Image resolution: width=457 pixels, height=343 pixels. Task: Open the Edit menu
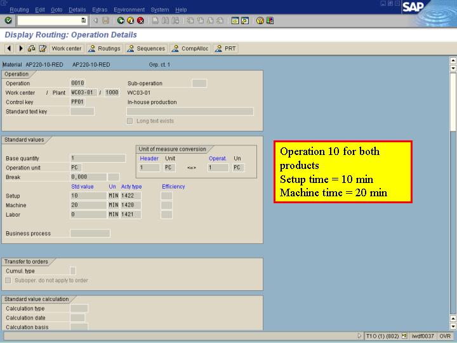click(40, 10)
